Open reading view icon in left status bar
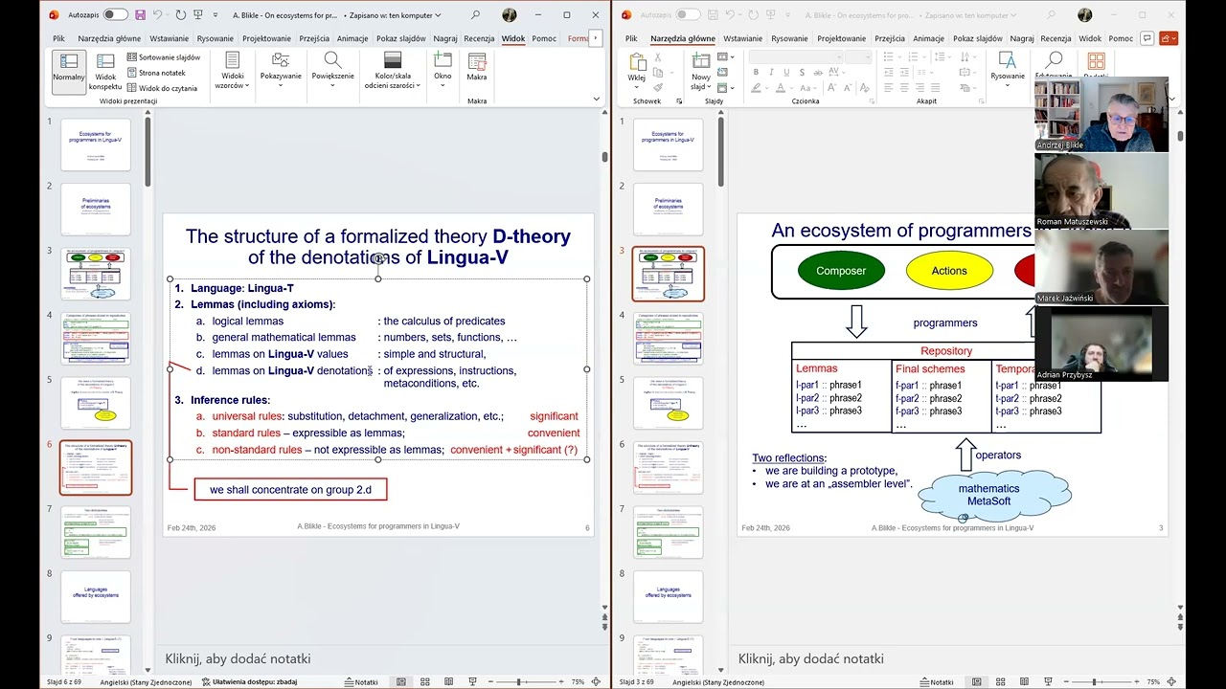The image size is (1226, 689). [x=448, y=681]
